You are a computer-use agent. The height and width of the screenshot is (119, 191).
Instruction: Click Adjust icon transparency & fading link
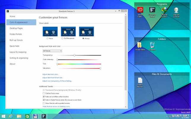[x=57, y=81]
